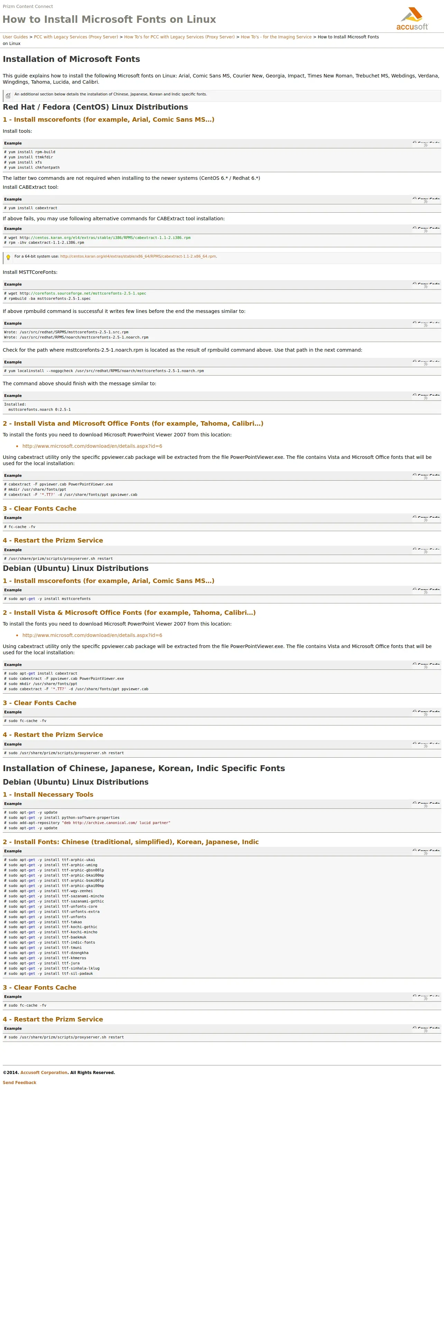Click 'Install tools:' text
The width and height of the screenshot is (444, 1332).
click(x=17, y=131)
